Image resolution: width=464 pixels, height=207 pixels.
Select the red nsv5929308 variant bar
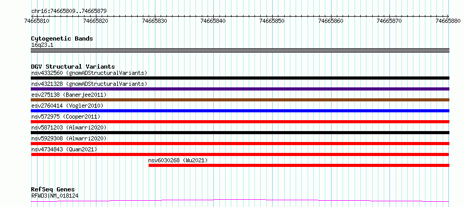coord(240,144)
